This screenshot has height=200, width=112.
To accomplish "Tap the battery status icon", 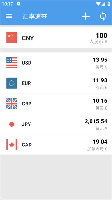I will [x=109, y=4].
